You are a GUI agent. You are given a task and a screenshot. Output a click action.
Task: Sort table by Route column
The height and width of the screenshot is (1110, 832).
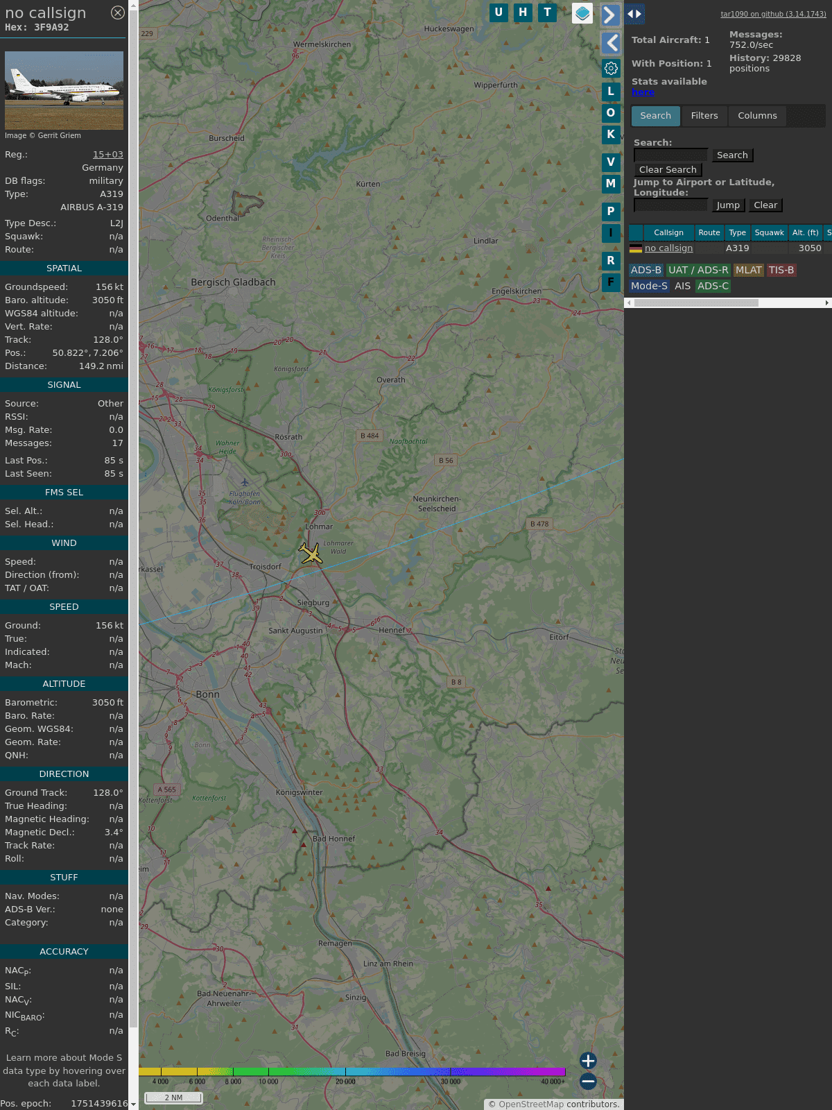tap(709, 233)
